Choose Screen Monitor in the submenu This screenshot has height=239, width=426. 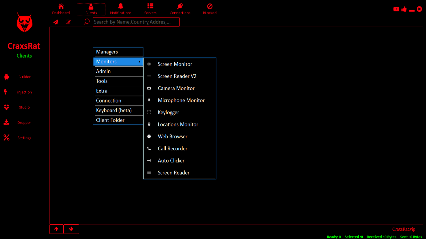pyautogui.click(x=179, y=64)
